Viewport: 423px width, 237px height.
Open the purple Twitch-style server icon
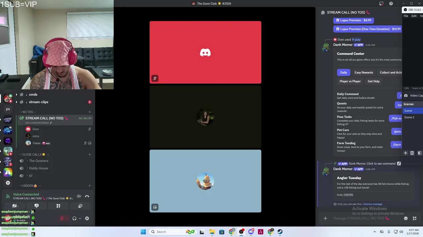click(8, 141)
